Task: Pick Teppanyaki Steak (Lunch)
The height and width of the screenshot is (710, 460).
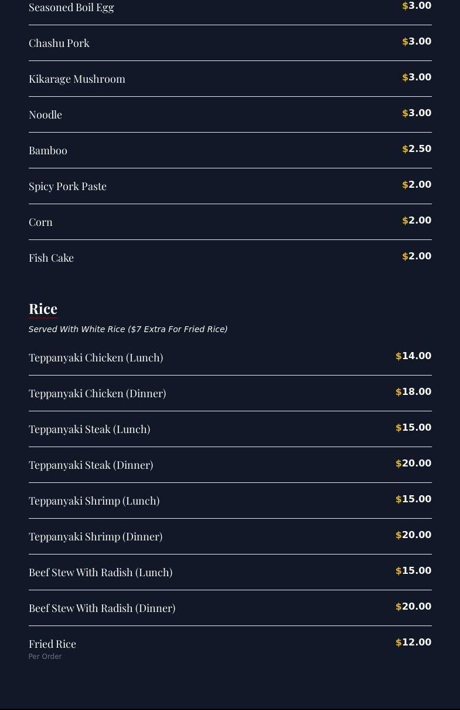Action: pyautogui.click(x=89, y=430)
